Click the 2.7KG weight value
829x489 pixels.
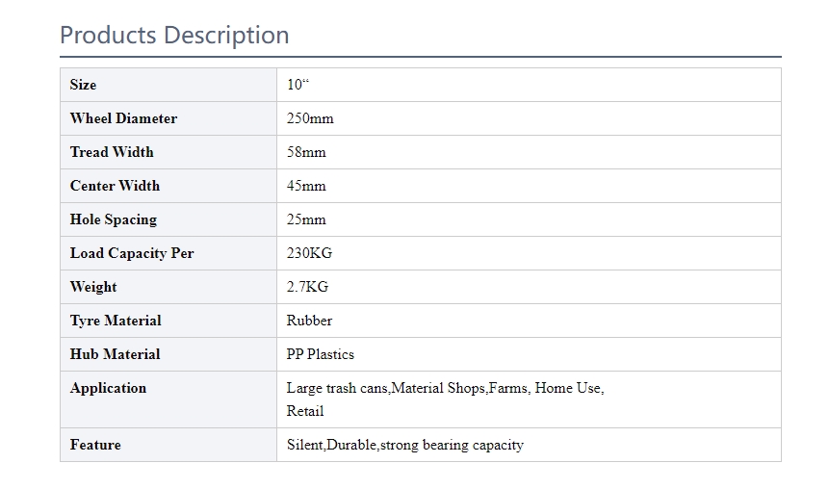pos(307,287)
